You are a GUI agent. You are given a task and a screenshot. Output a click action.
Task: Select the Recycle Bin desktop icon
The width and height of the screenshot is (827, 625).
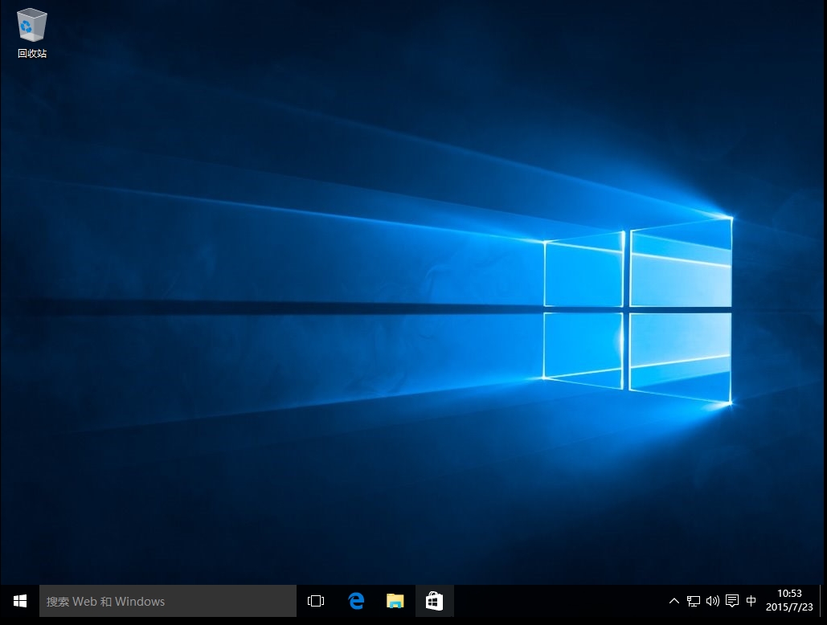click(31, 33)
